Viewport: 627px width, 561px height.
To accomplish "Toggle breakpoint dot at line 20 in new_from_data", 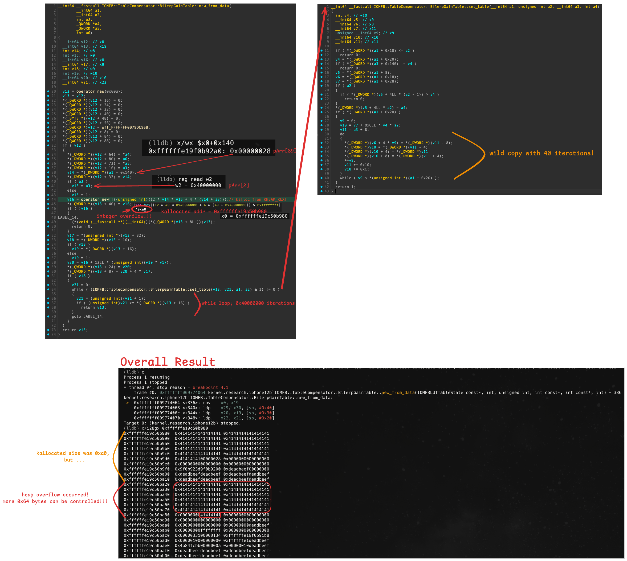I will (48, 92).
